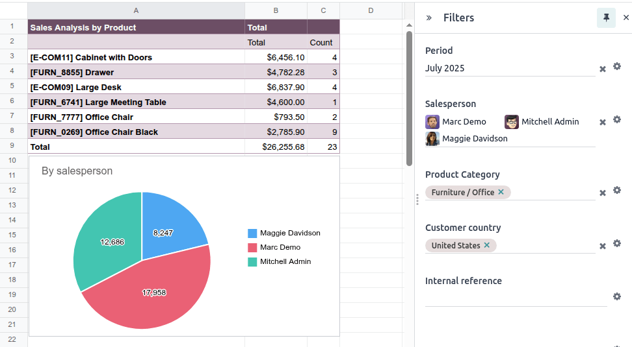This screenshot has width=632, height=347.
Task: Toggle Marc Demo legend entry
Action: [x=280, y=248]
